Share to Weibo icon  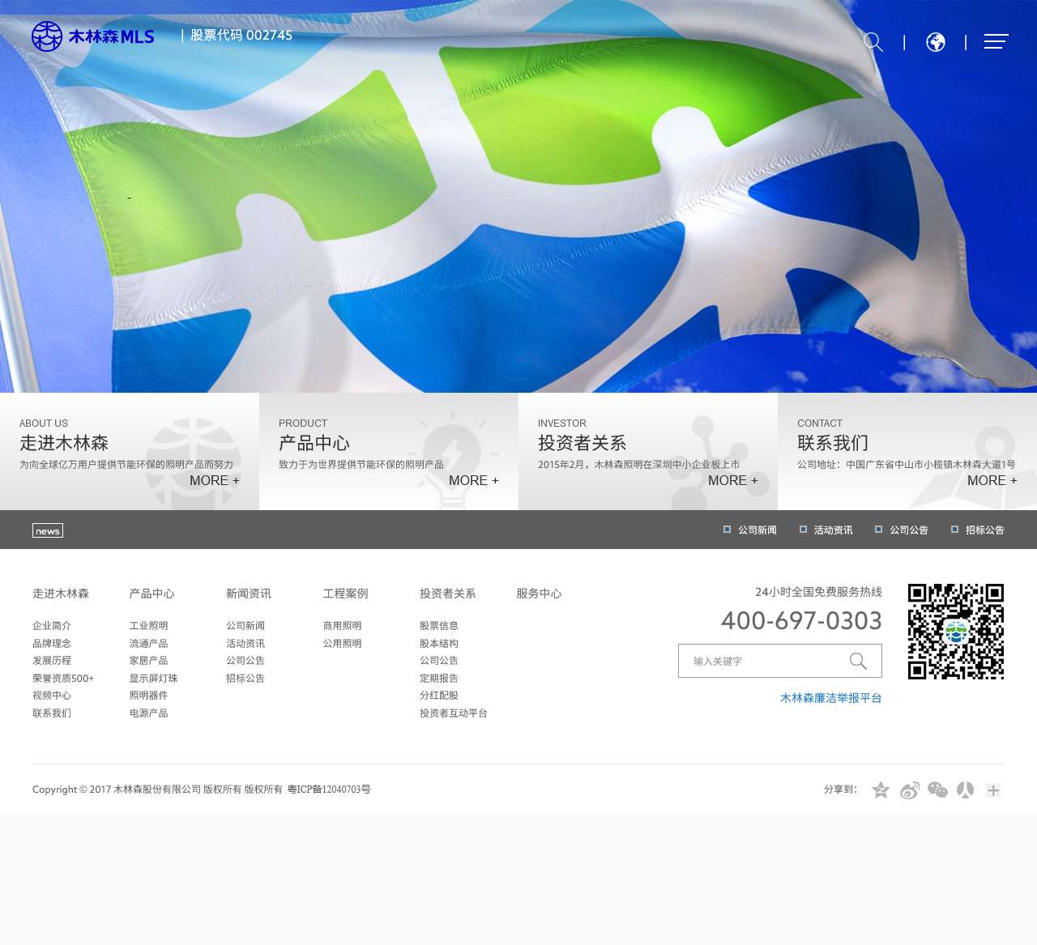pos(910,790)
